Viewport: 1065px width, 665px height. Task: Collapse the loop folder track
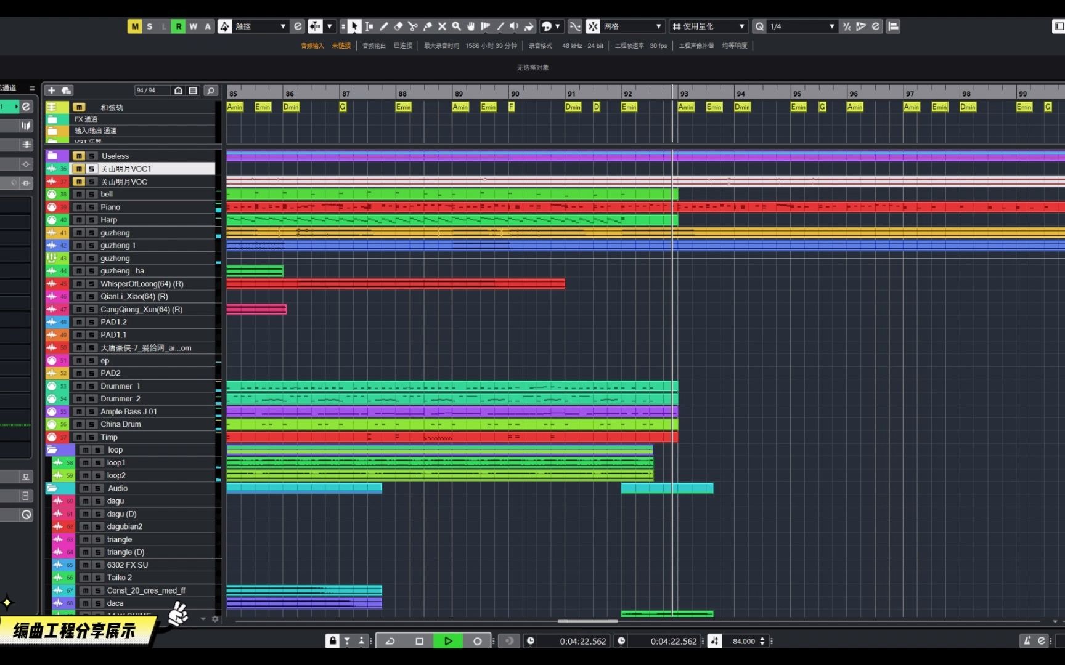(52, 450)
